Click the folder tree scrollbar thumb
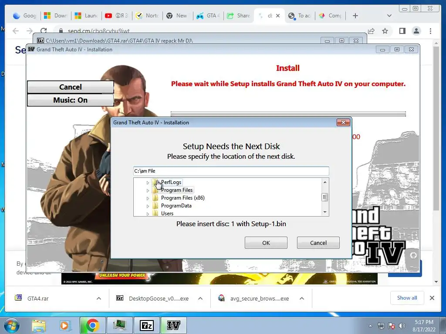The image size is (446, 334). click(325, 197)
